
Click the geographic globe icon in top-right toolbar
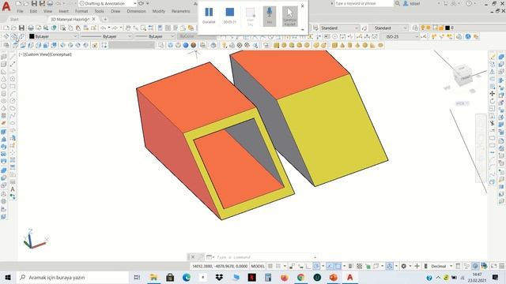point(468,37)
